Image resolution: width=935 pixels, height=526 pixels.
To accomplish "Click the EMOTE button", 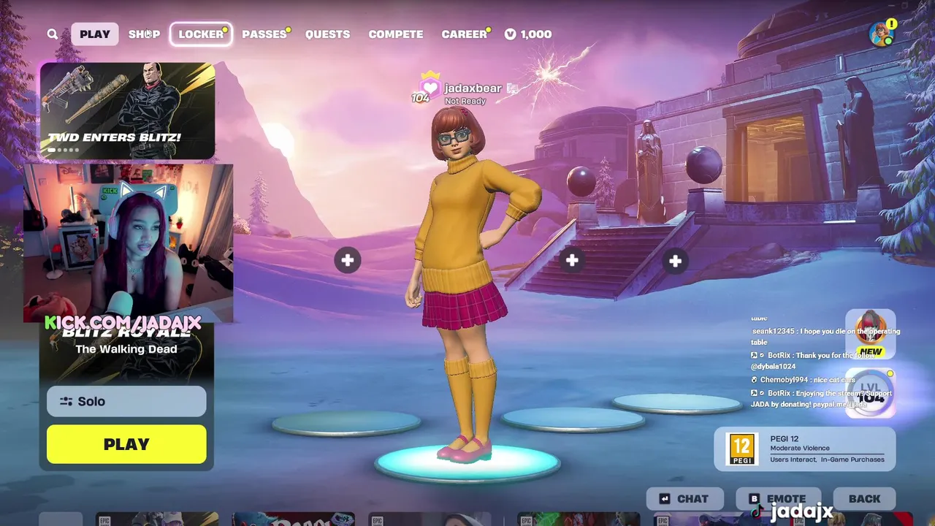I will coord(778,499).
